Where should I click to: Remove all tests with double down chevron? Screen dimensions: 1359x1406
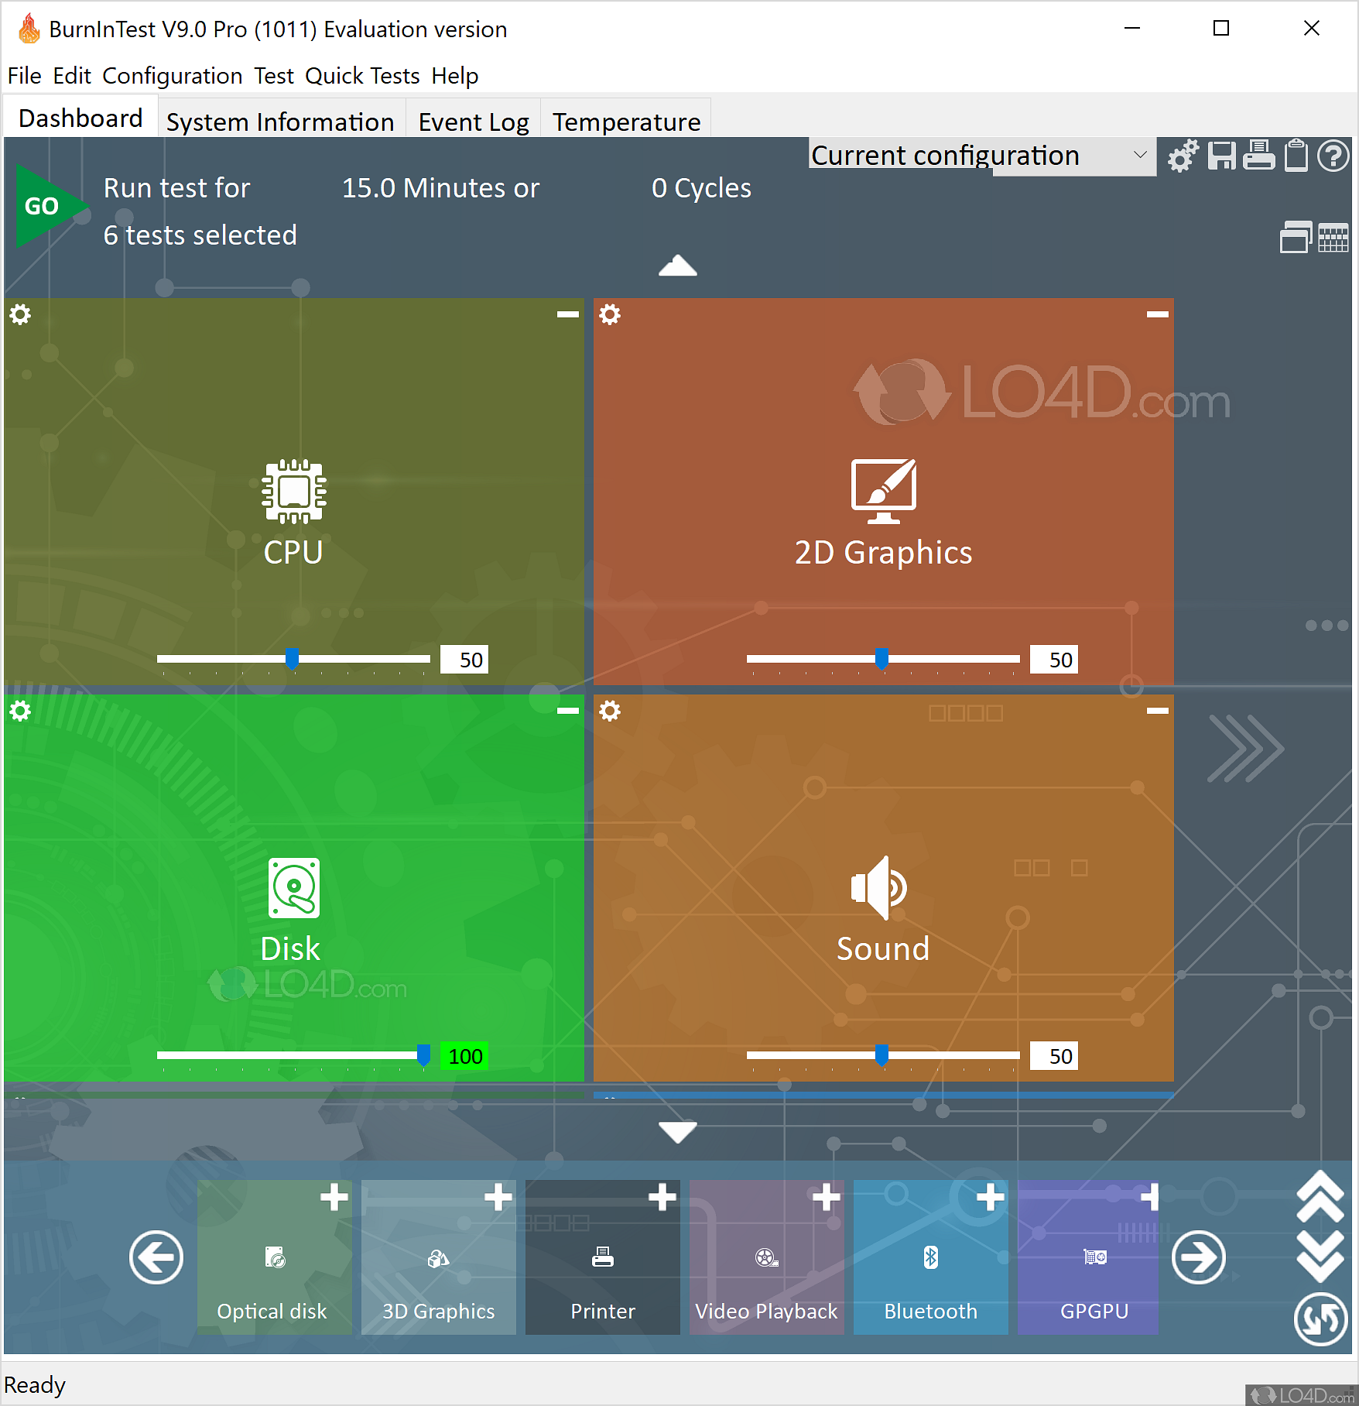point(1320,1256)
